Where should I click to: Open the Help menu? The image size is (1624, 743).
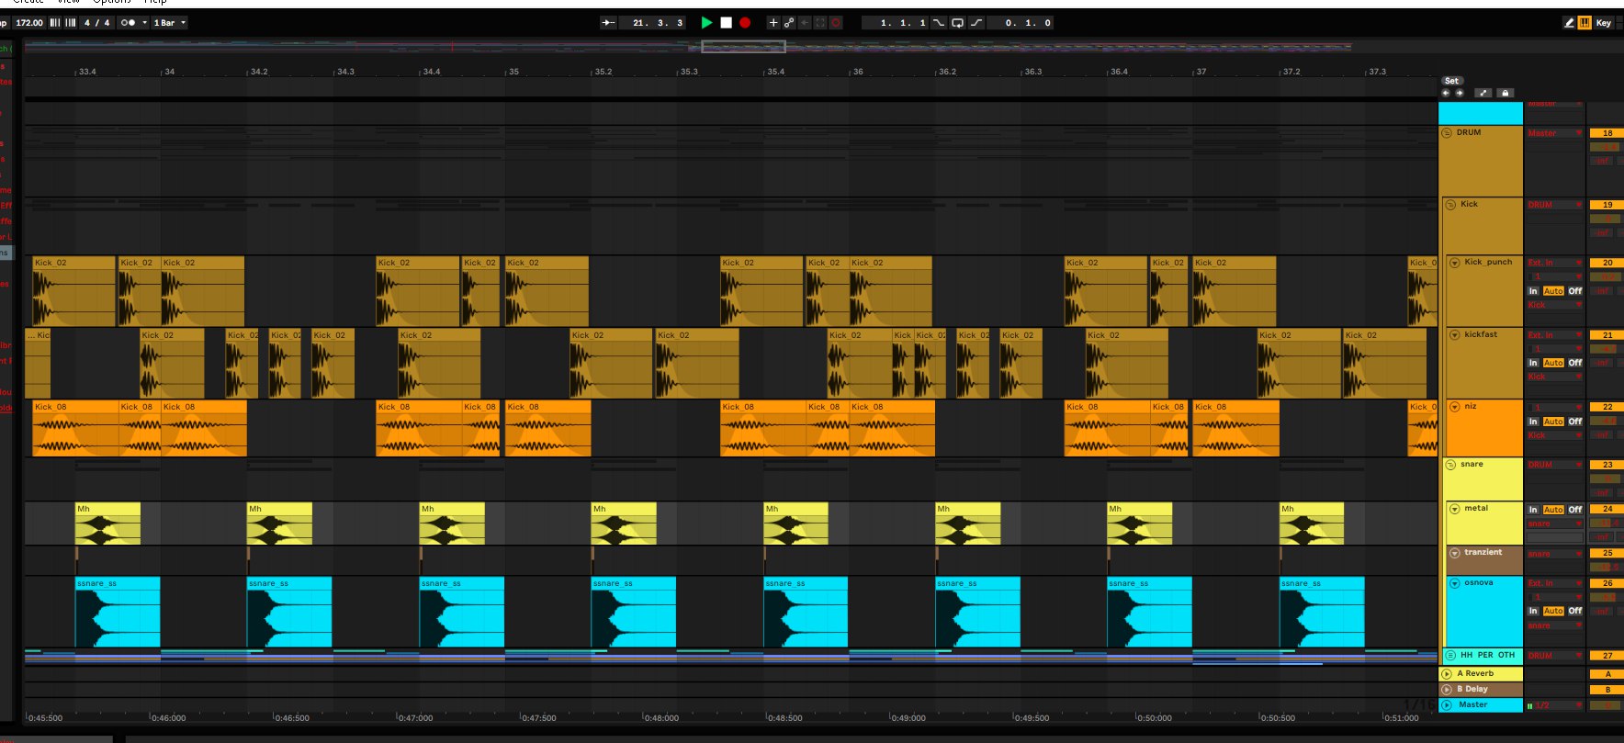coord(155,2)
